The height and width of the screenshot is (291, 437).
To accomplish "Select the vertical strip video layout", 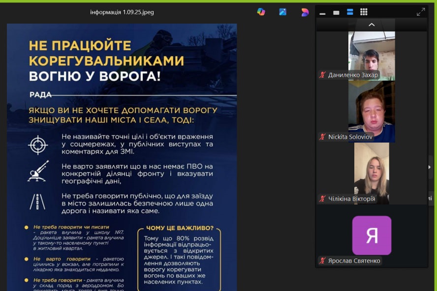I will tap(350, 12).
